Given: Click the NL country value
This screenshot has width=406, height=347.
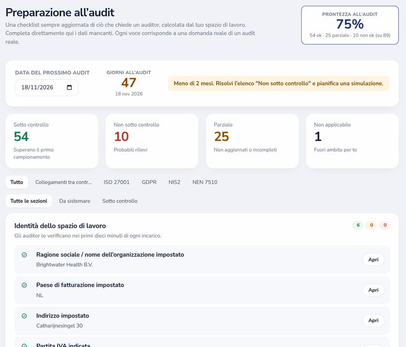Looking at the screenshot, I should [x=40, y=295].
